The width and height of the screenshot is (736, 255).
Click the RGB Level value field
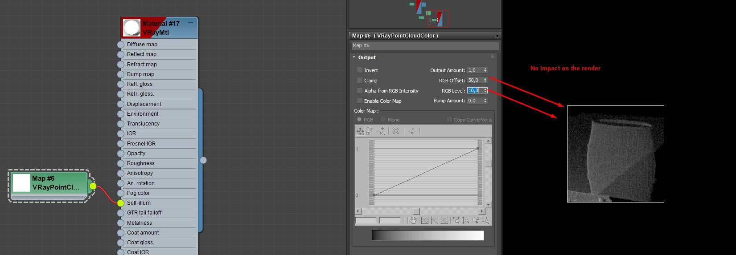tap(475, 91)
